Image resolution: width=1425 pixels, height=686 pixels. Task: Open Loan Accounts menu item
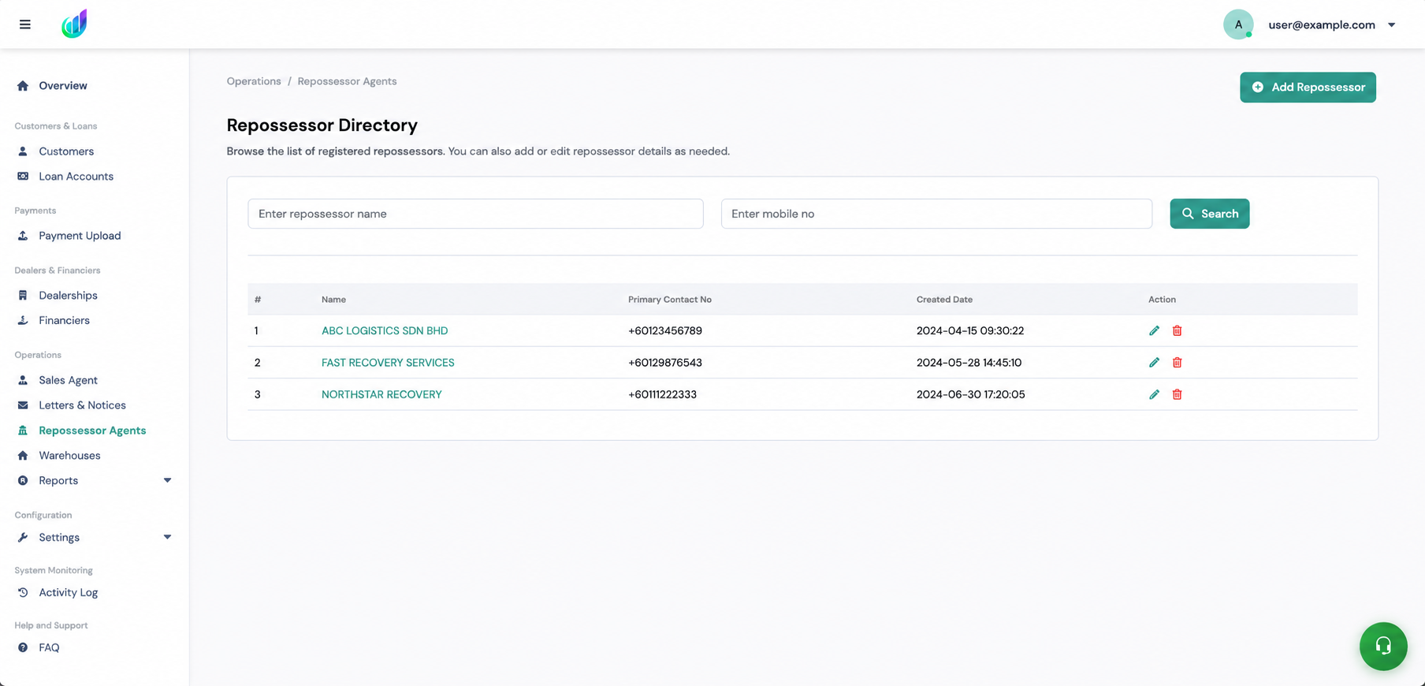76,177
